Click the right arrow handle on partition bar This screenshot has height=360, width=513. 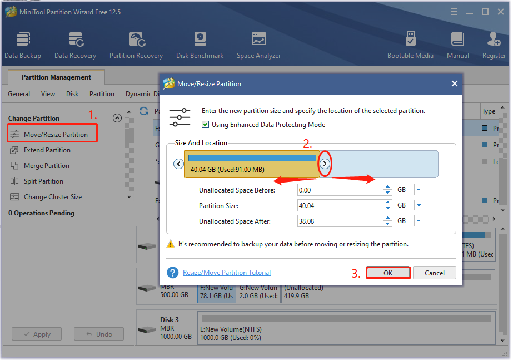pos(325,164)
